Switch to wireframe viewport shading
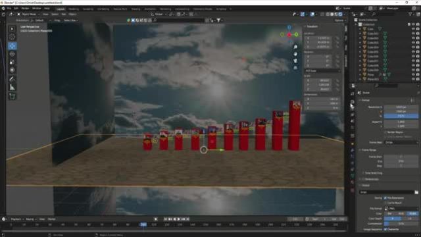421x237 pixels. (328, 14)
